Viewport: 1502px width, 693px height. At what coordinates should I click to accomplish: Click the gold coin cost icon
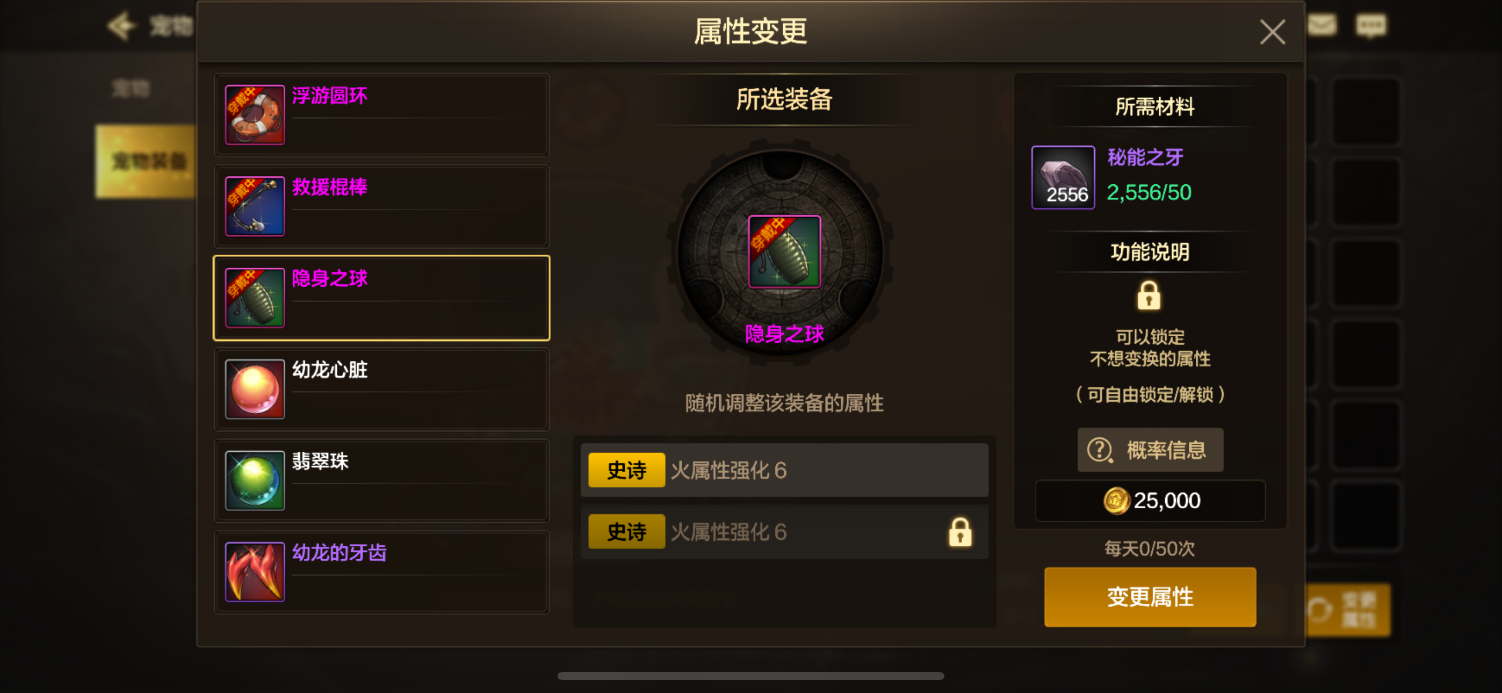(1116, 501)
